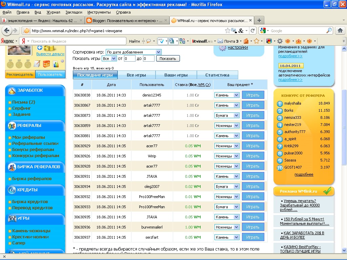Open the Биржа рефералов sidebar link
Viewport: 347px width, 260px height.
(32, 179)
